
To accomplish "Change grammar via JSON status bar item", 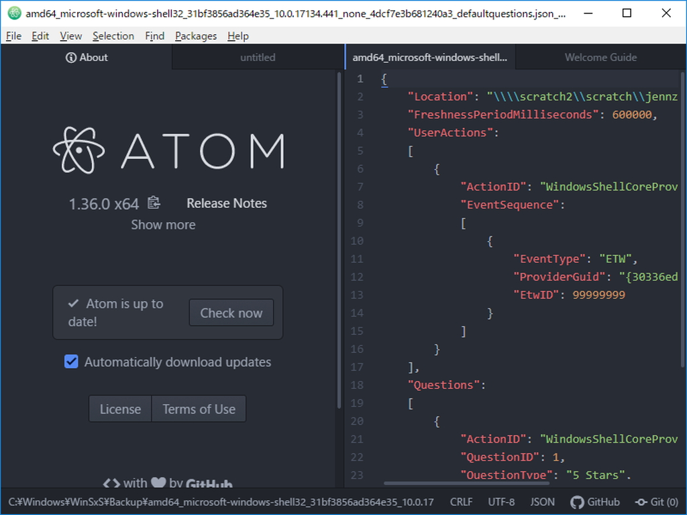I will point(541,502).
